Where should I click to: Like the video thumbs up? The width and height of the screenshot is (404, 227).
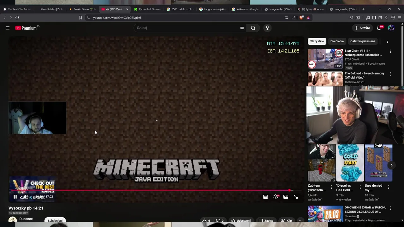206,221
